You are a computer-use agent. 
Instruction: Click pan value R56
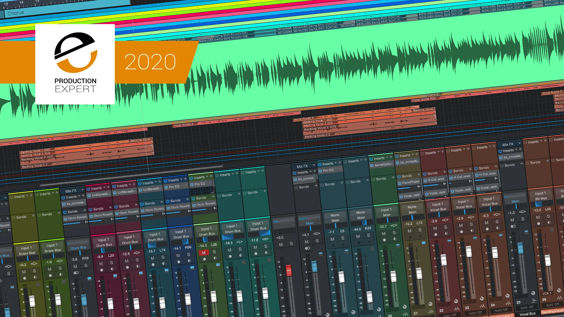coord(188,247)
